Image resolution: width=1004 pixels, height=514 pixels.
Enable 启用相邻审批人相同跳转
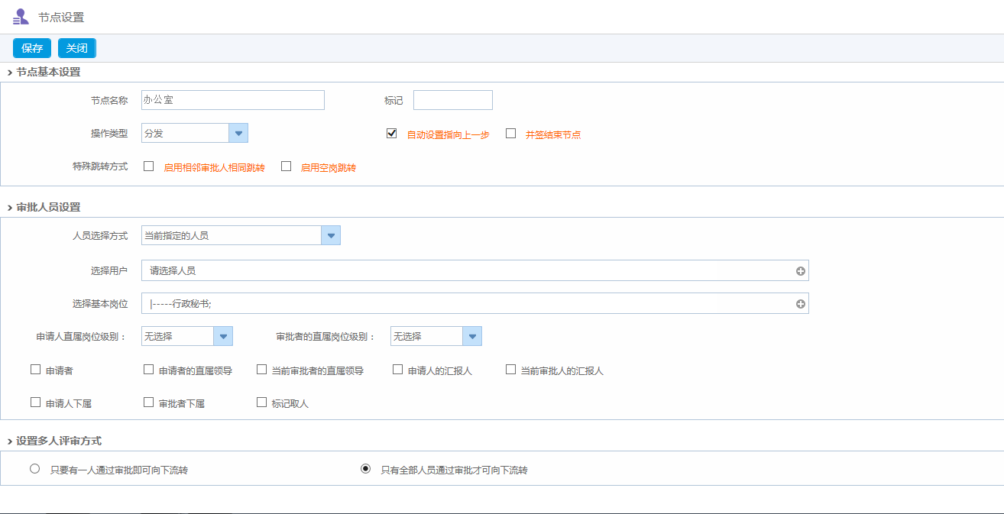click(x=149, y=166)
